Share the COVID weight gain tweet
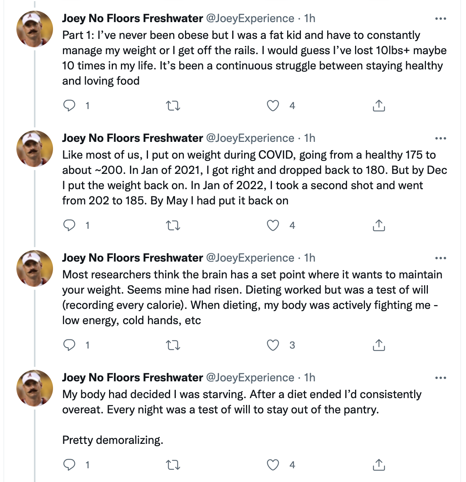 point(379,225)
